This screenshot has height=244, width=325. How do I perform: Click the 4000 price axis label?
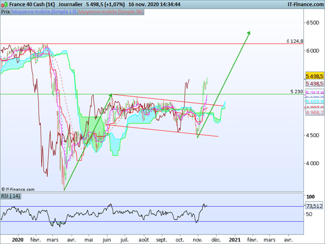click(313, 164)
